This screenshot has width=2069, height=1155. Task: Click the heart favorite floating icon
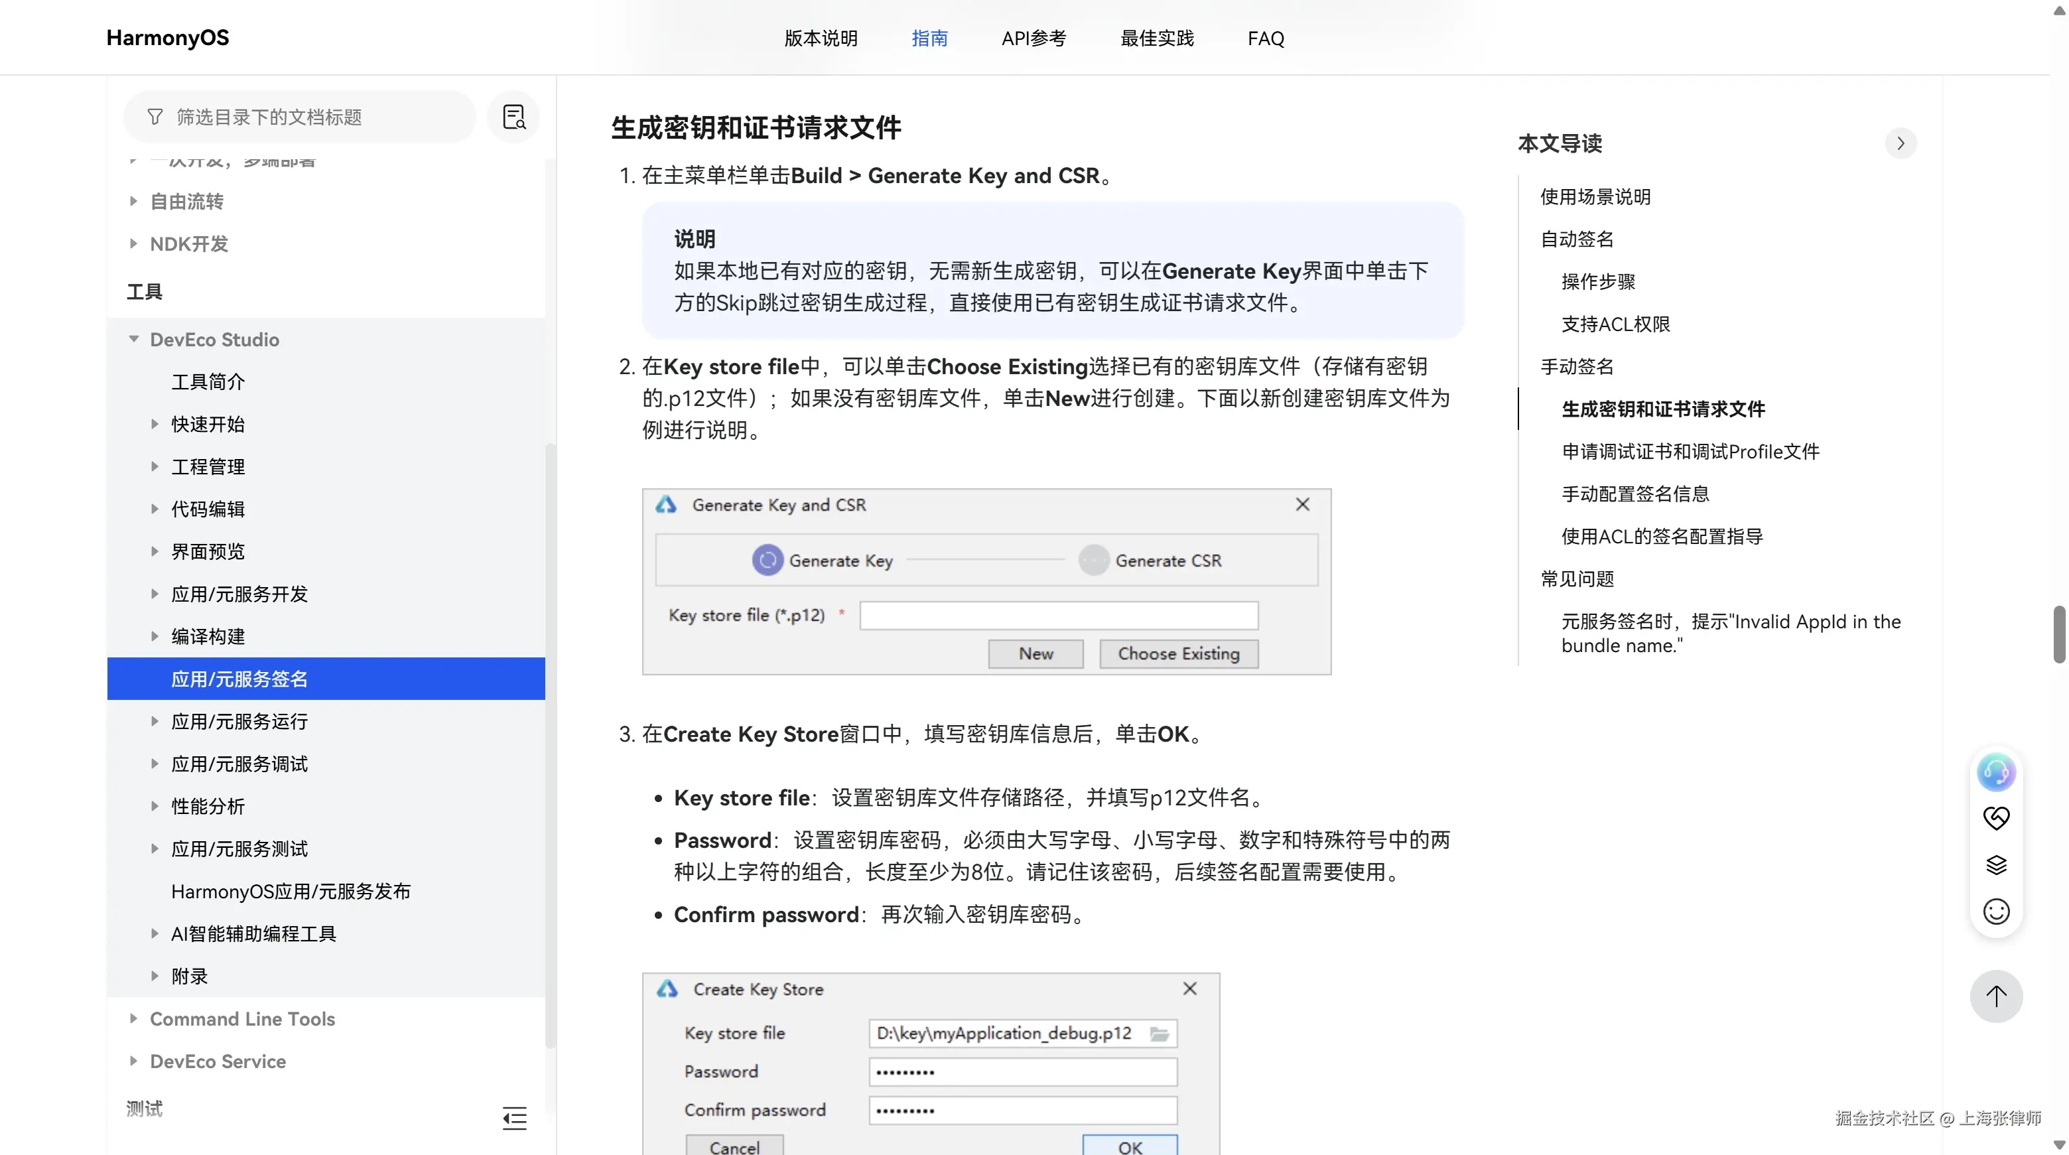(1995, 819)
